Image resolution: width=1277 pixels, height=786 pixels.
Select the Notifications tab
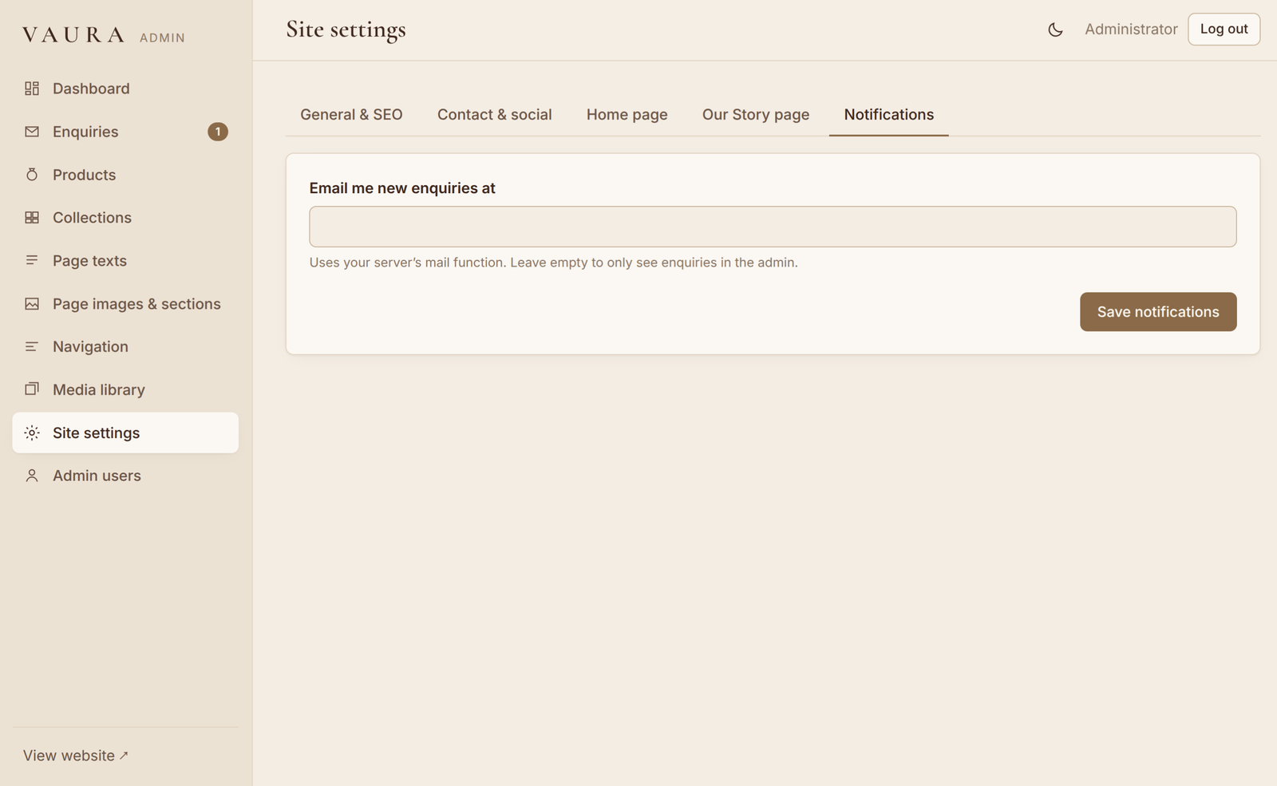point(889,115)
